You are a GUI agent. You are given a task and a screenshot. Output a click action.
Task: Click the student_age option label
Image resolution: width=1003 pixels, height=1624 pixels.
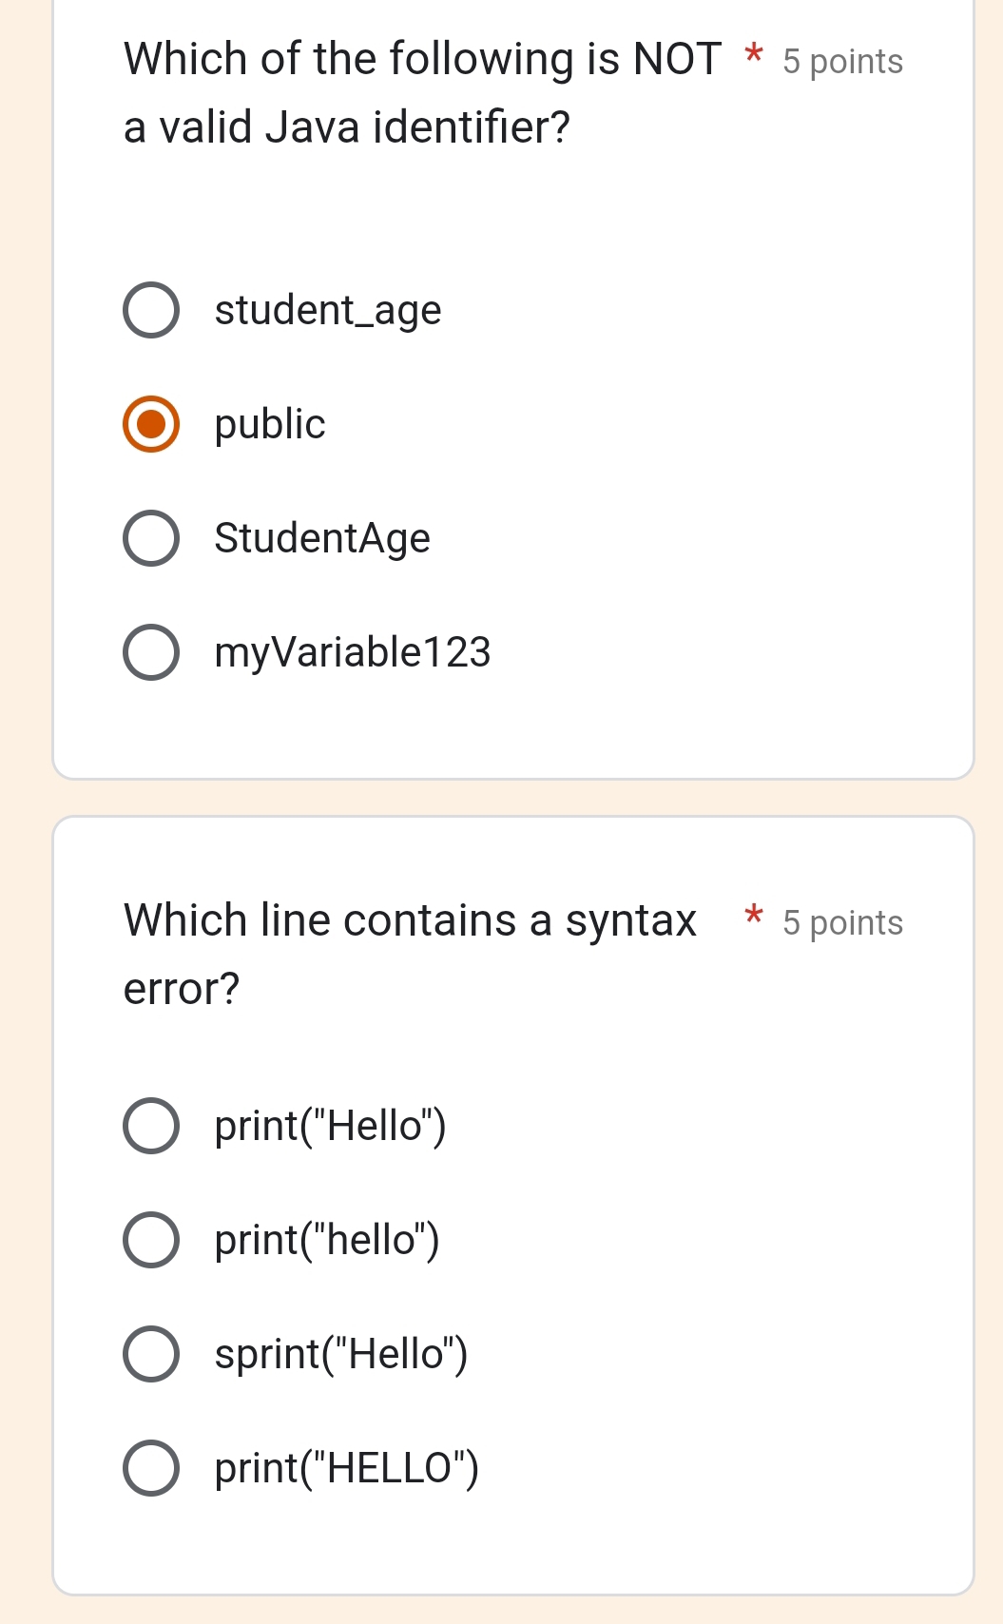pyautogui.click(x=328, y=311)
